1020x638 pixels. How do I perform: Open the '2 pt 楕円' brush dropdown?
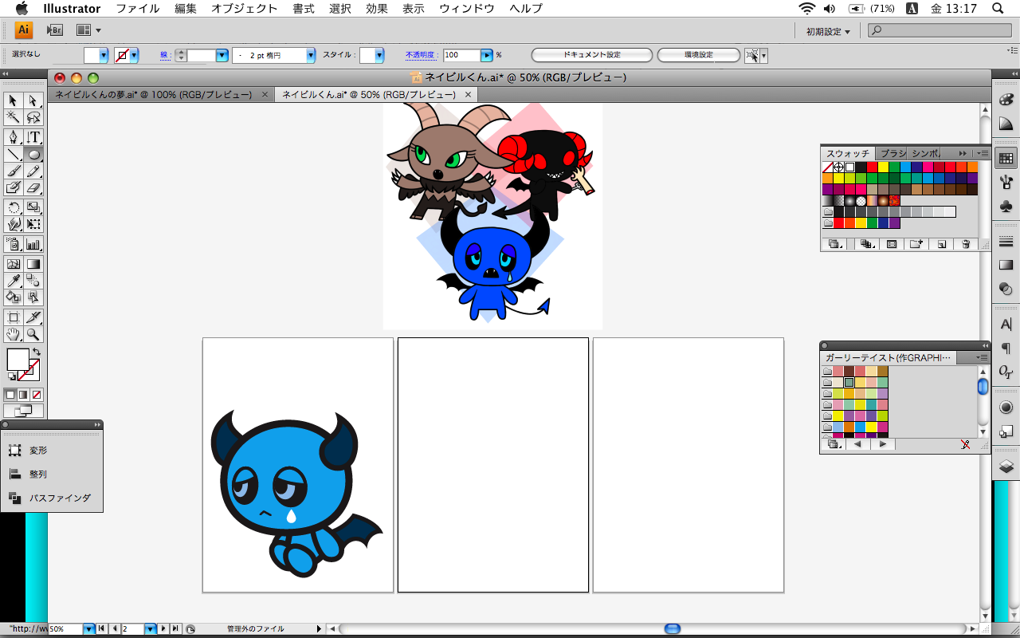coord(311,55)
